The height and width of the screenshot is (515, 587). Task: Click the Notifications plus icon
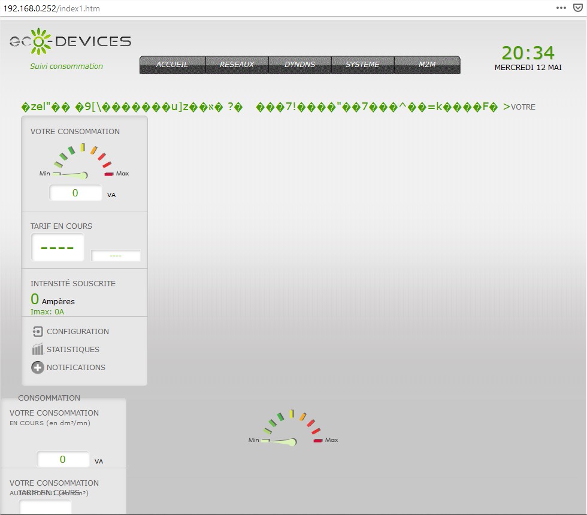click(x=37, y=368)
